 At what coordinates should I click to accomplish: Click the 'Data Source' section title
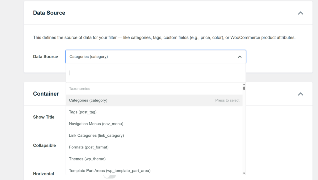pyautogui.click(x=49, y=13)
